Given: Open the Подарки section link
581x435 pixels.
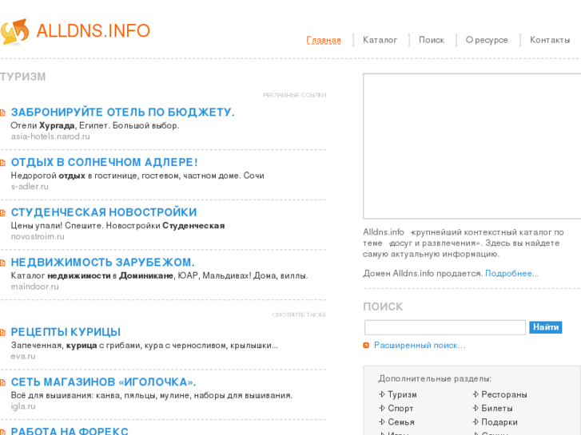Looking at the screenshot, I should tap(499, 421).
